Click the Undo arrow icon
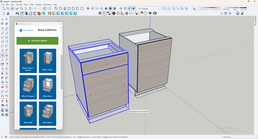 tap(36, 9)
